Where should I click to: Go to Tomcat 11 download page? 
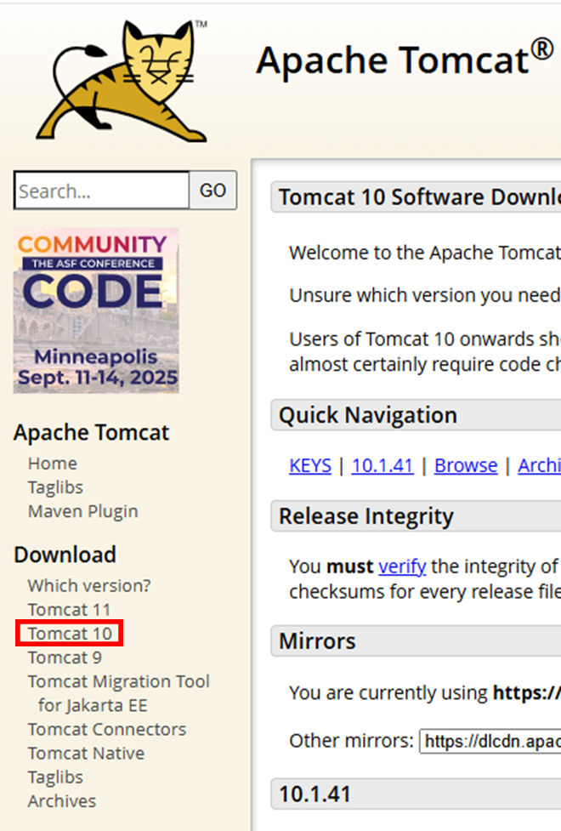(69, 610)
